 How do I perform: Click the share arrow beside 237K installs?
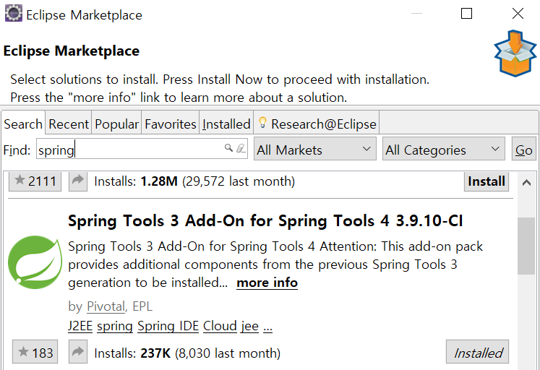click(x=78, y=352)
